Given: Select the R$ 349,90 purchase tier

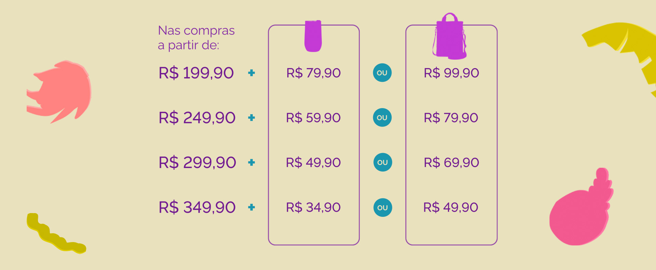Looking at the screenshot, I should pyautogui.click(x=197, y=207).
